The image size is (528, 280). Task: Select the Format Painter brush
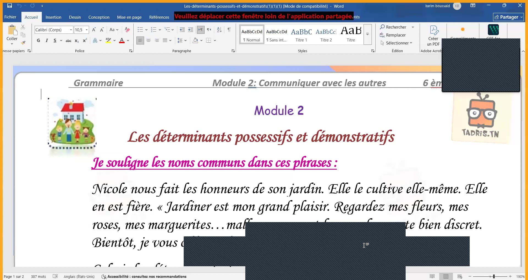click(x=23, y=43)
